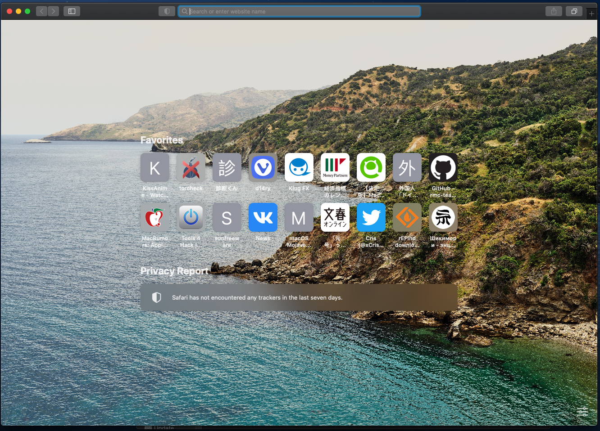Go forward to the next page

(54, 11)
